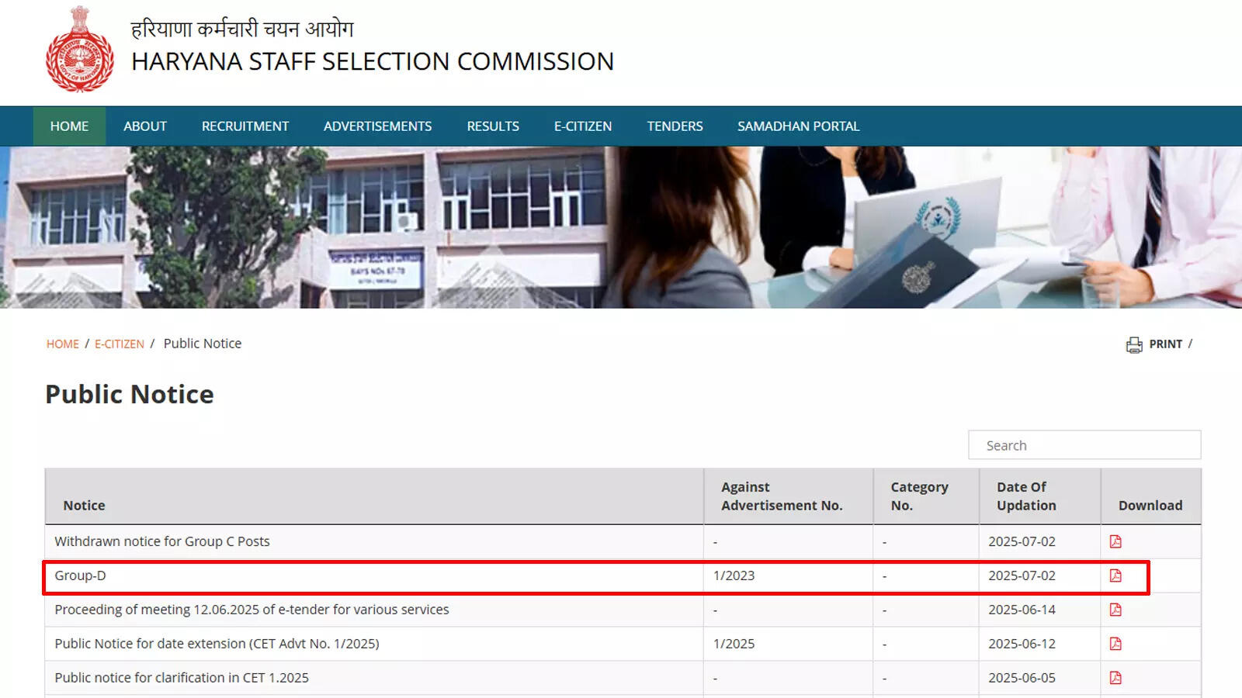This screenshot has height=698, width=1242.
Task: Open the RECRUITMENT menu
Action: 245,126
